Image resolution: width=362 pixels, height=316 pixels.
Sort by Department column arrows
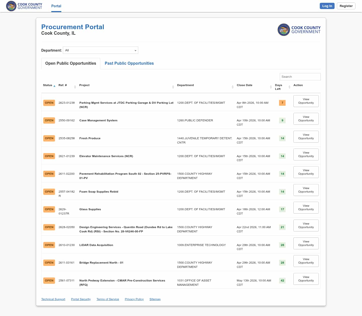point(233,87)
